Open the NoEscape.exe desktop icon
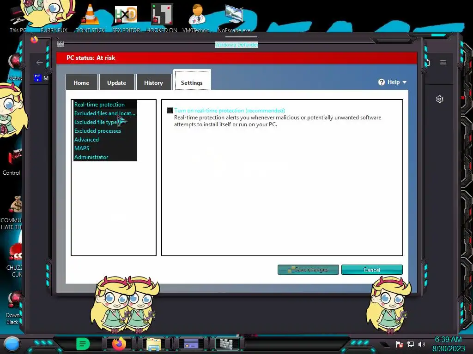Image resolution: width=473 pixels, height=354 pixels. click(x=234, y=18)
